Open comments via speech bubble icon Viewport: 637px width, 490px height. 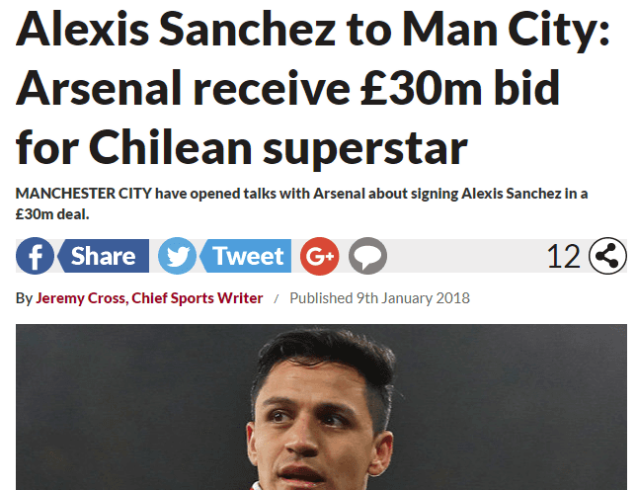pos(367,258)
